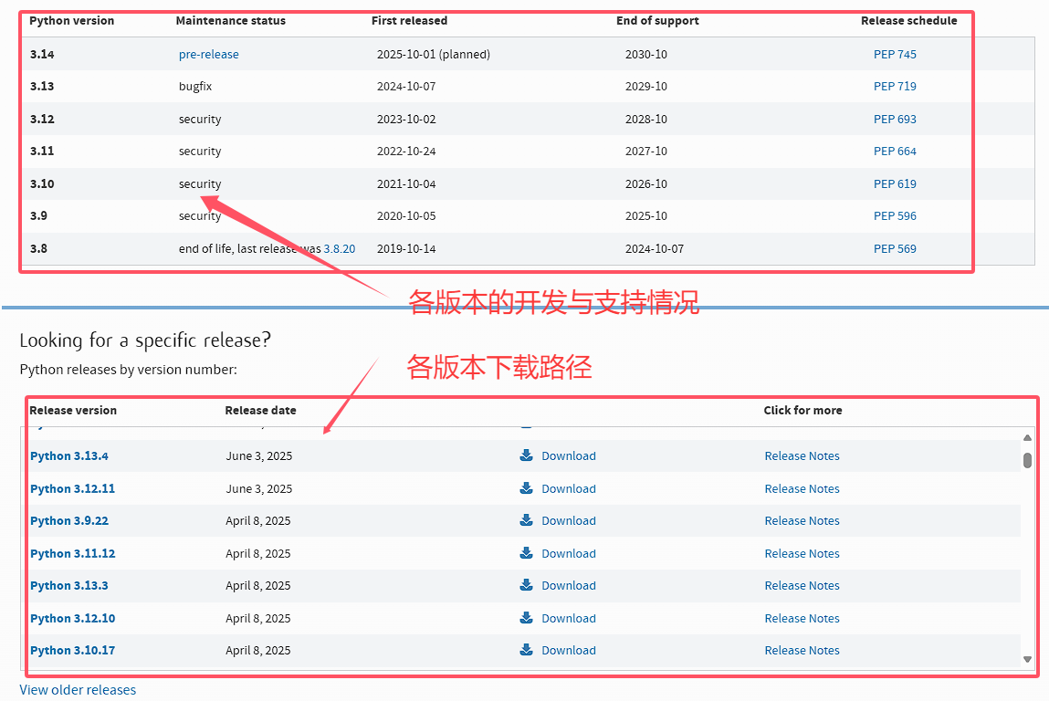Image resolution: width=1049 pixels, height=701 pixels.
Task: Click download icon for Python 3.12.10
Action: coord(527,618)
